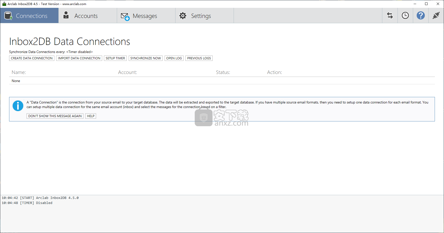Screen dimensions: 444x233
Task: Click CREATE DATA CONNECTION button
Action: [x=32, y=58]
